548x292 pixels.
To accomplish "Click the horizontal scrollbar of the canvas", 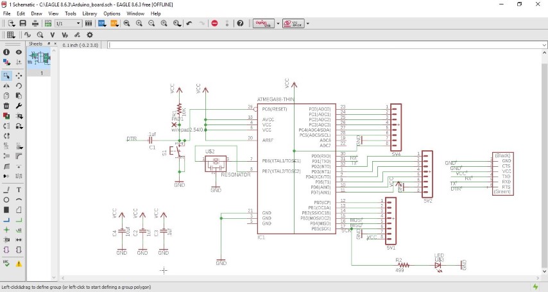I will tap(300, 278).
